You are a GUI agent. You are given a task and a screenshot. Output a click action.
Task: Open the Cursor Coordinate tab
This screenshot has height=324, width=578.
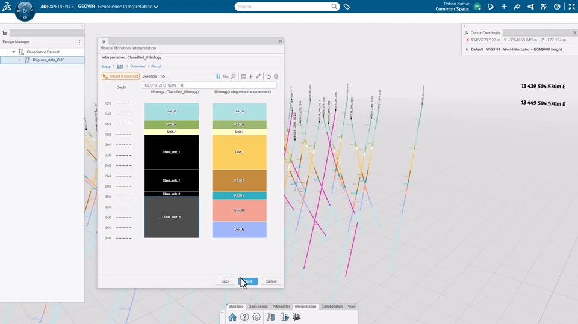482,33
